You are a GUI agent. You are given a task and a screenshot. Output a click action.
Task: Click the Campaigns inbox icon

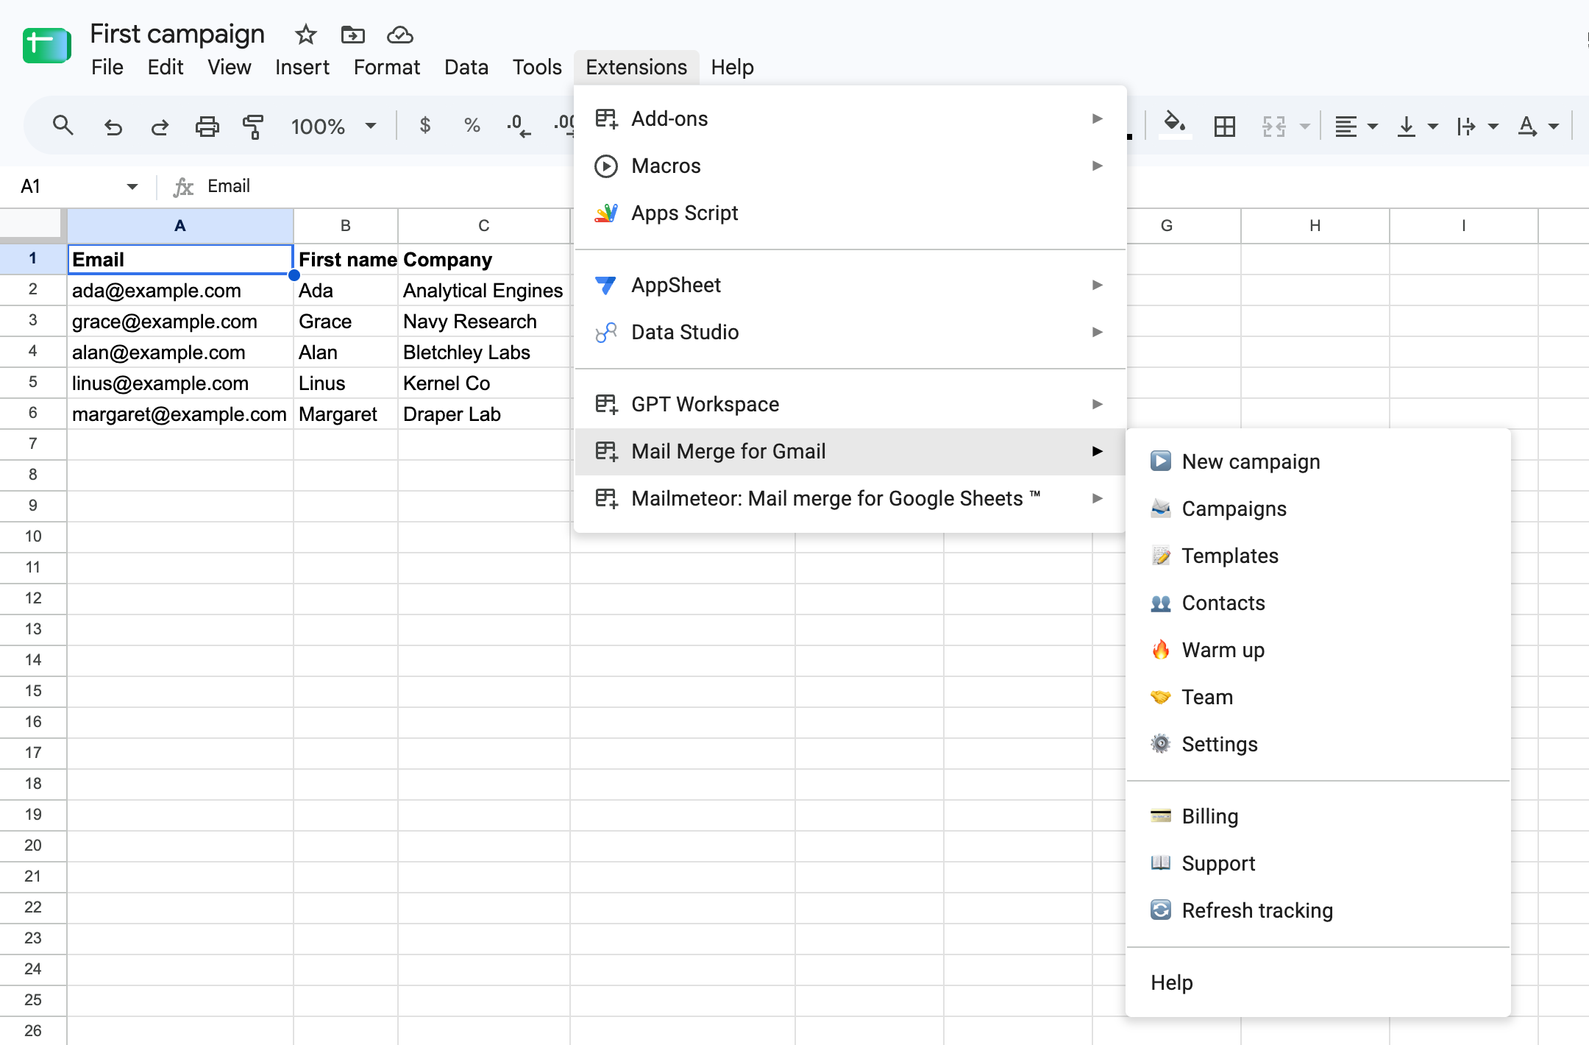tap(1160, 508)
